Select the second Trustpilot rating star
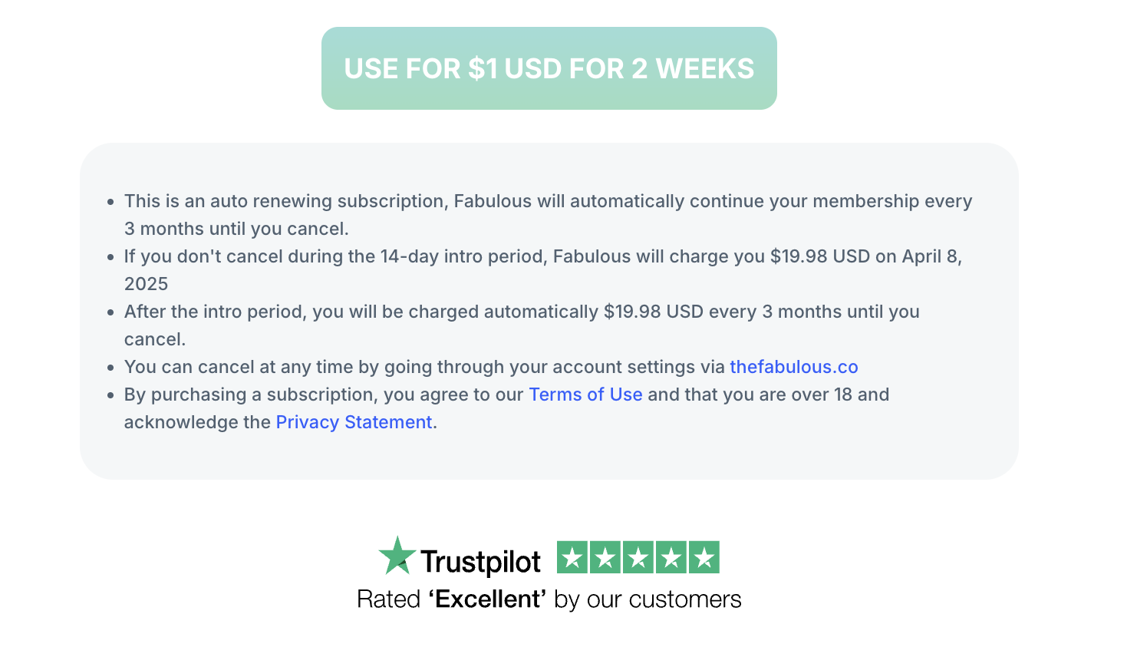Viewport: 1137px width, 657px height. [x=605, y=558]
